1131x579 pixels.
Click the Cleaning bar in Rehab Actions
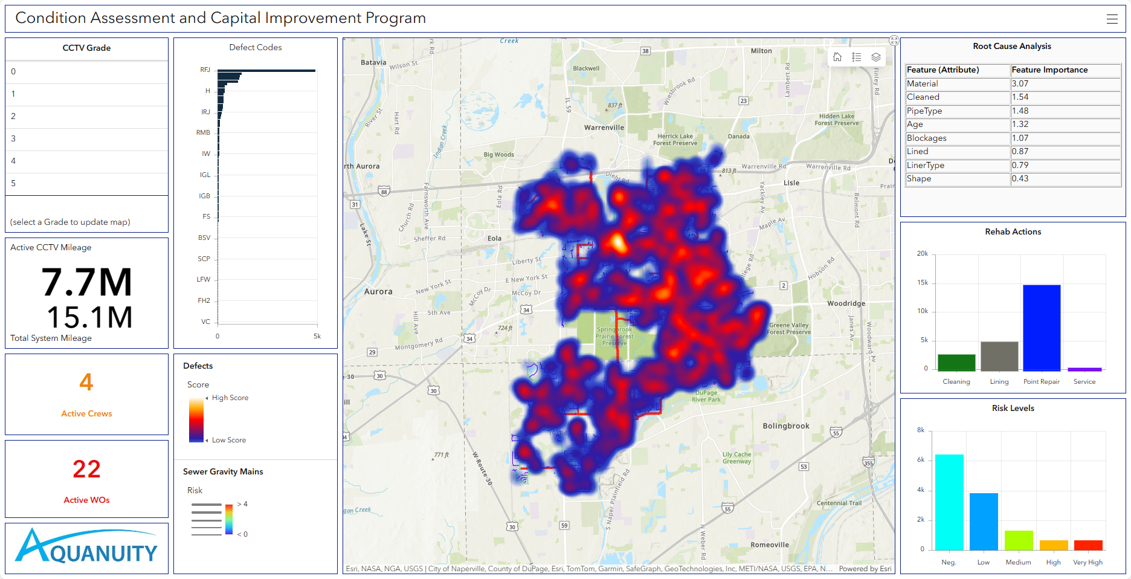point(956,363)
